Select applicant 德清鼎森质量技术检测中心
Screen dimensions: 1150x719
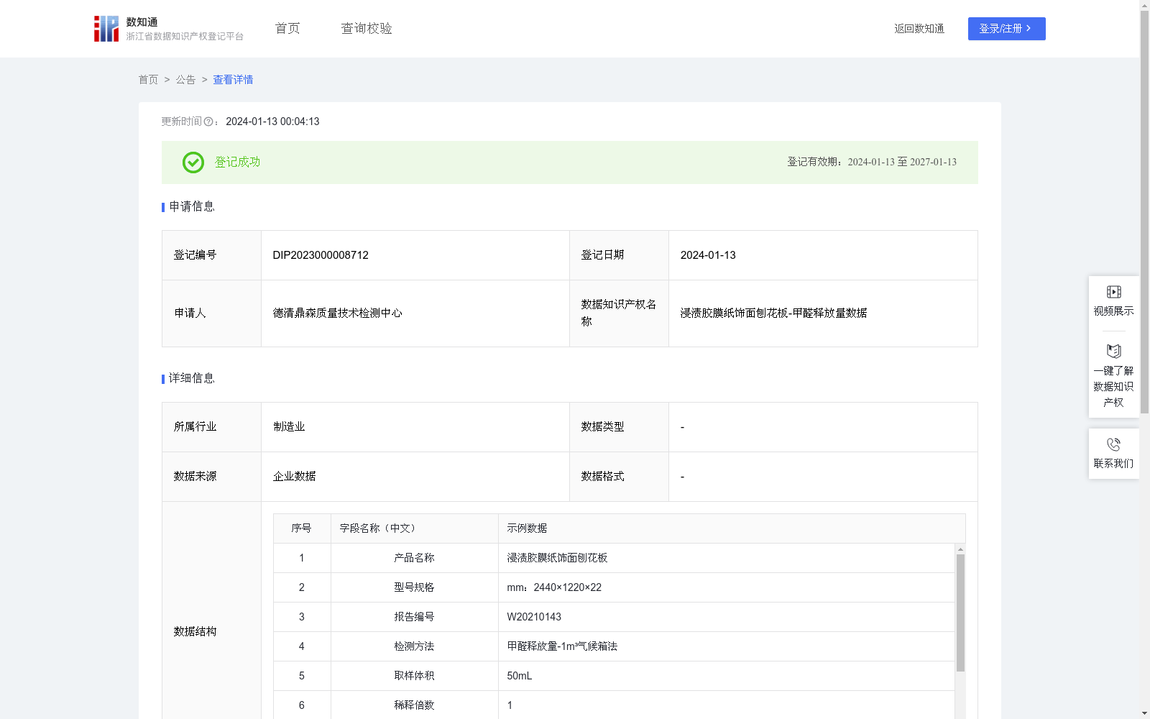(x=338, y=313)
